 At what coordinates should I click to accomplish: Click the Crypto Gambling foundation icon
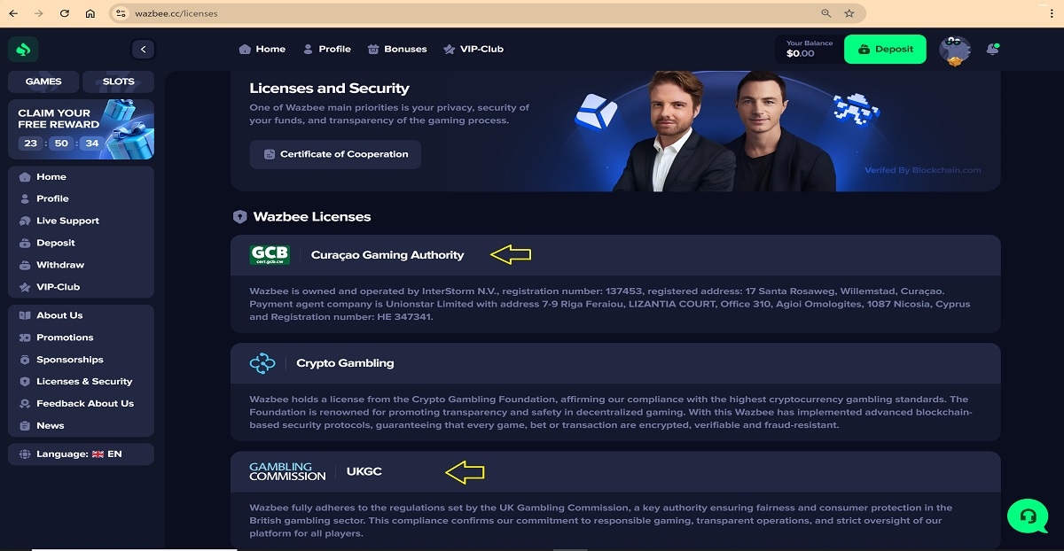click(262, 363)
